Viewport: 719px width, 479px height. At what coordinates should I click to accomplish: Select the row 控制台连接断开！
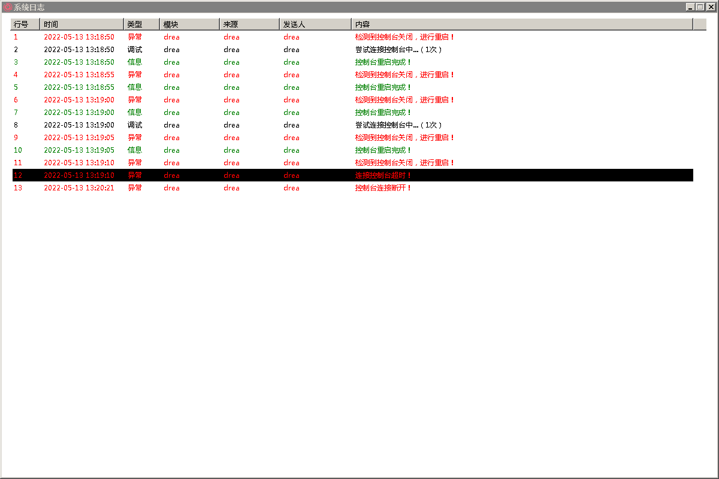pos(383,188)
